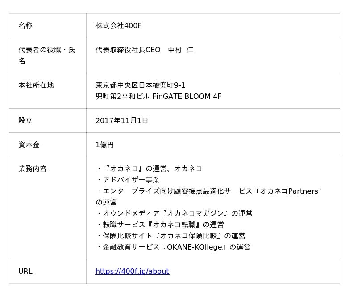Click the capital value 1億円
Viewport: 357px width, 297px height.
click(104, 144)
